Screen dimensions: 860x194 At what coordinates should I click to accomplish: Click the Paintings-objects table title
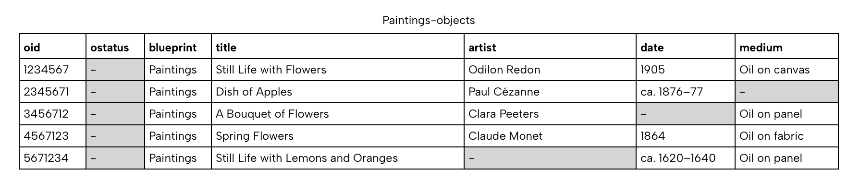click(429, 20)
